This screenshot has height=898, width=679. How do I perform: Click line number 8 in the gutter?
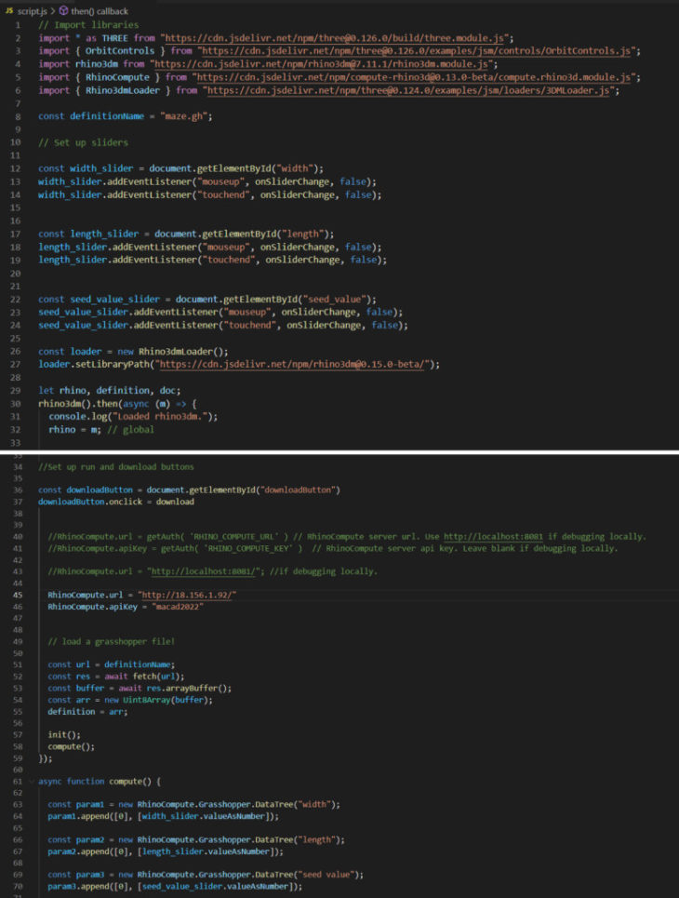[18, 116]
